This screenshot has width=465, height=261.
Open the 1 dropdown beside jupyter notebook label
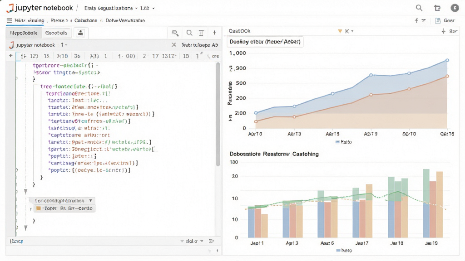(64, 45)
